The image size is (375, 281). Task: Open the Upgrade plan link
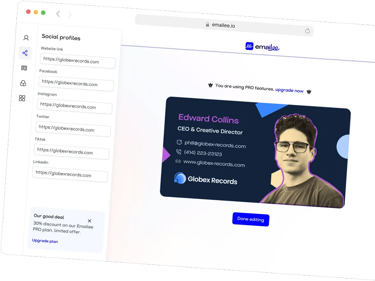(x=45, y=241)
